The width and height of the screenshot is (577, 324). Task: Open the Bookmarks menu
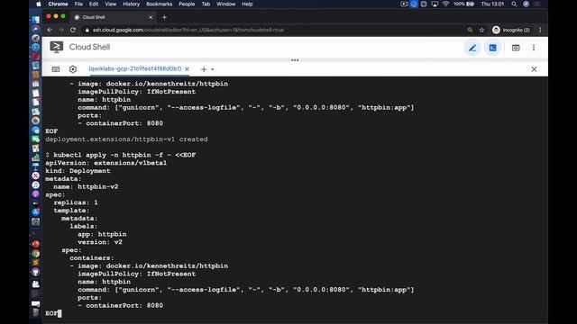(x=159, y=4)
